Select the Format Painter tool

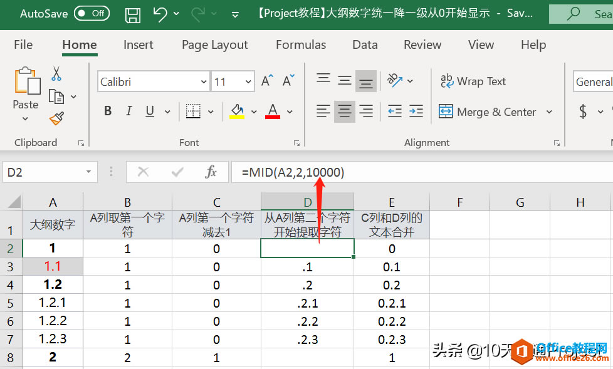click(x=55, y=118)
